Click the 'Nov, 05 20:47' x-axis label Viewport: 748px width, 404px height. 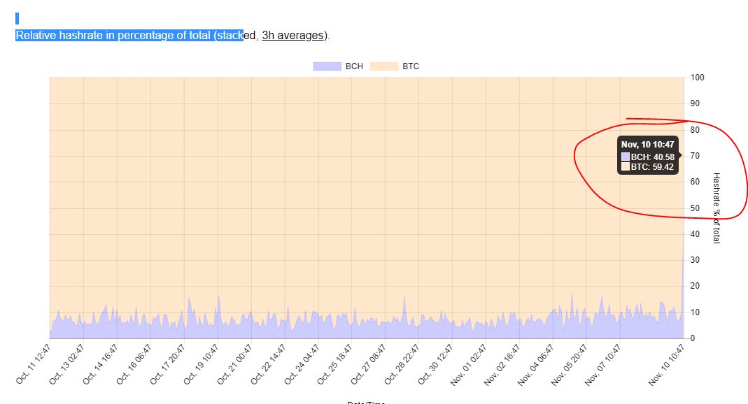[x=569, y=364]
